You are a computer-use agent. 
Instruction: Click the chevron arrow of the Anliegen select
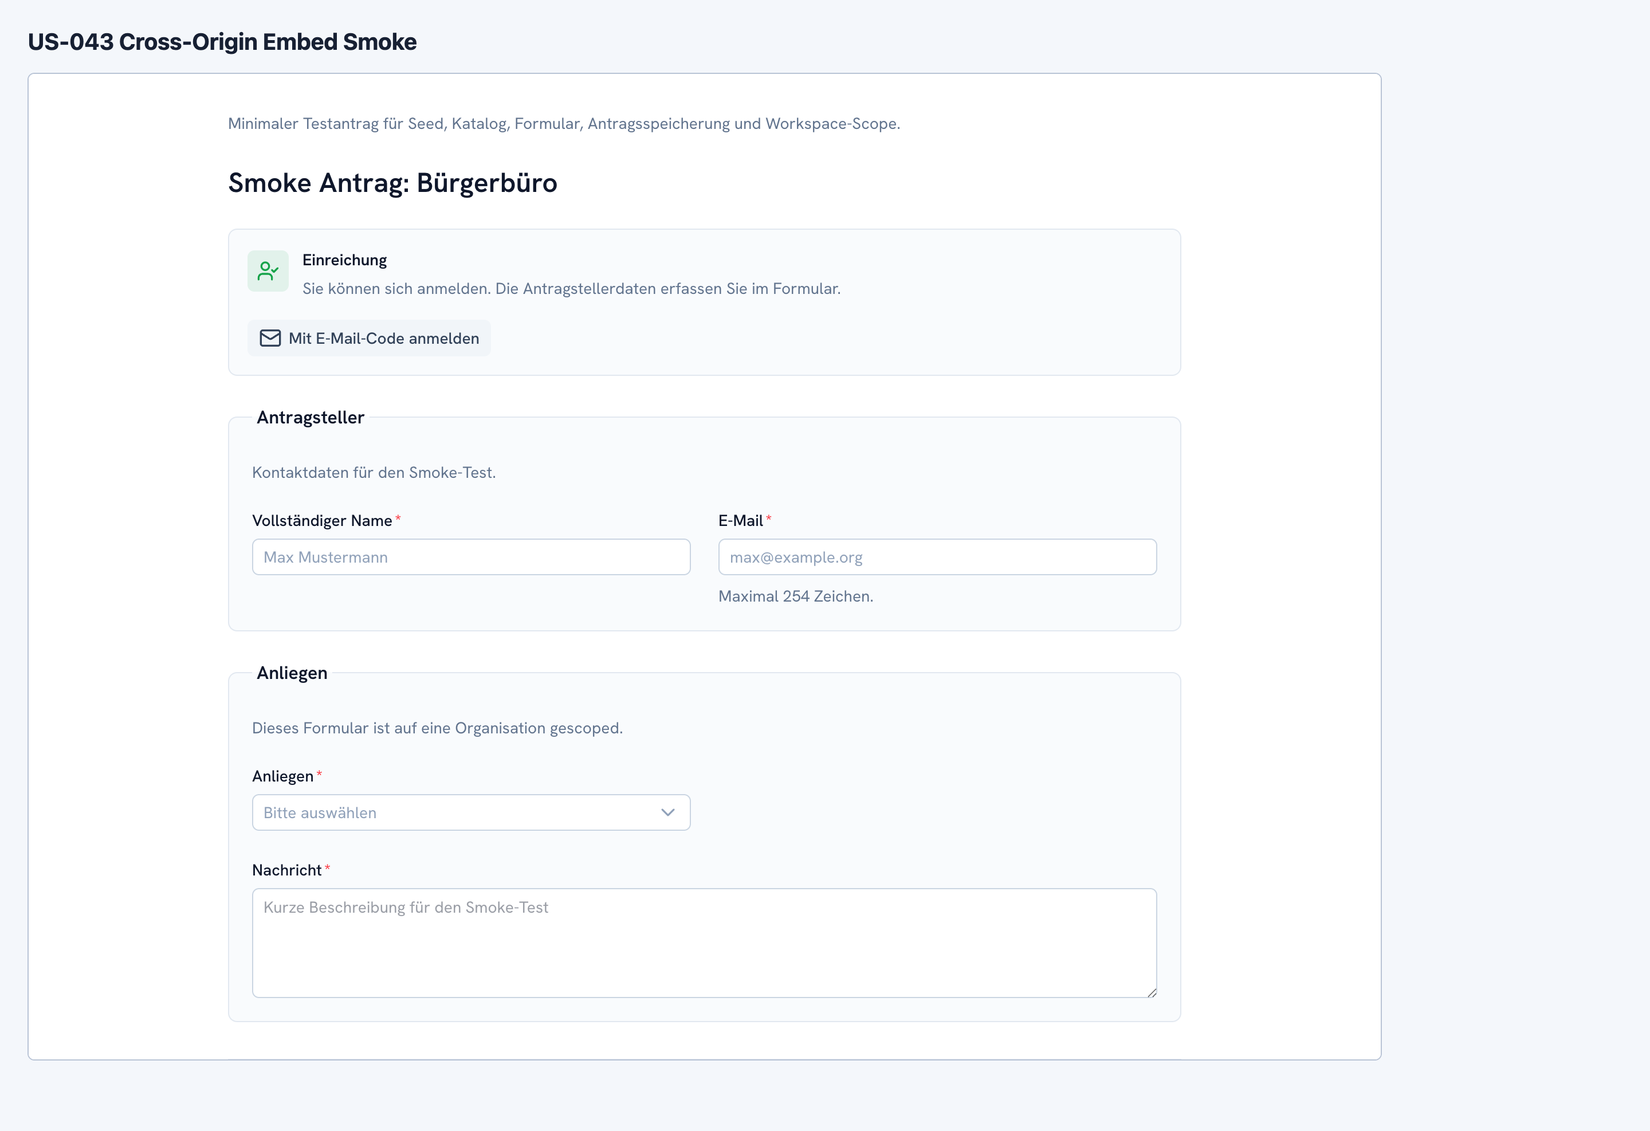click(x=667, y=812)
